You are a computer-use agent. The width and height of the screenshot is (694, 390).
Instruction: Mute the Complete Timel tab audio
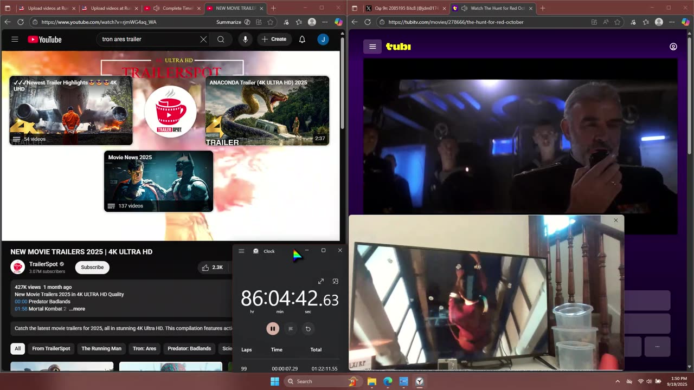pyautogui.click(x=156, y=8)
